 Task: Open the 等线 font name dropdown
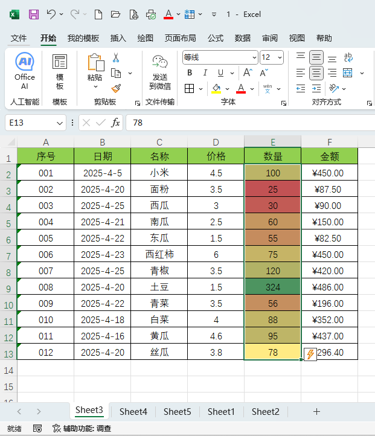(x=254, y=57)
